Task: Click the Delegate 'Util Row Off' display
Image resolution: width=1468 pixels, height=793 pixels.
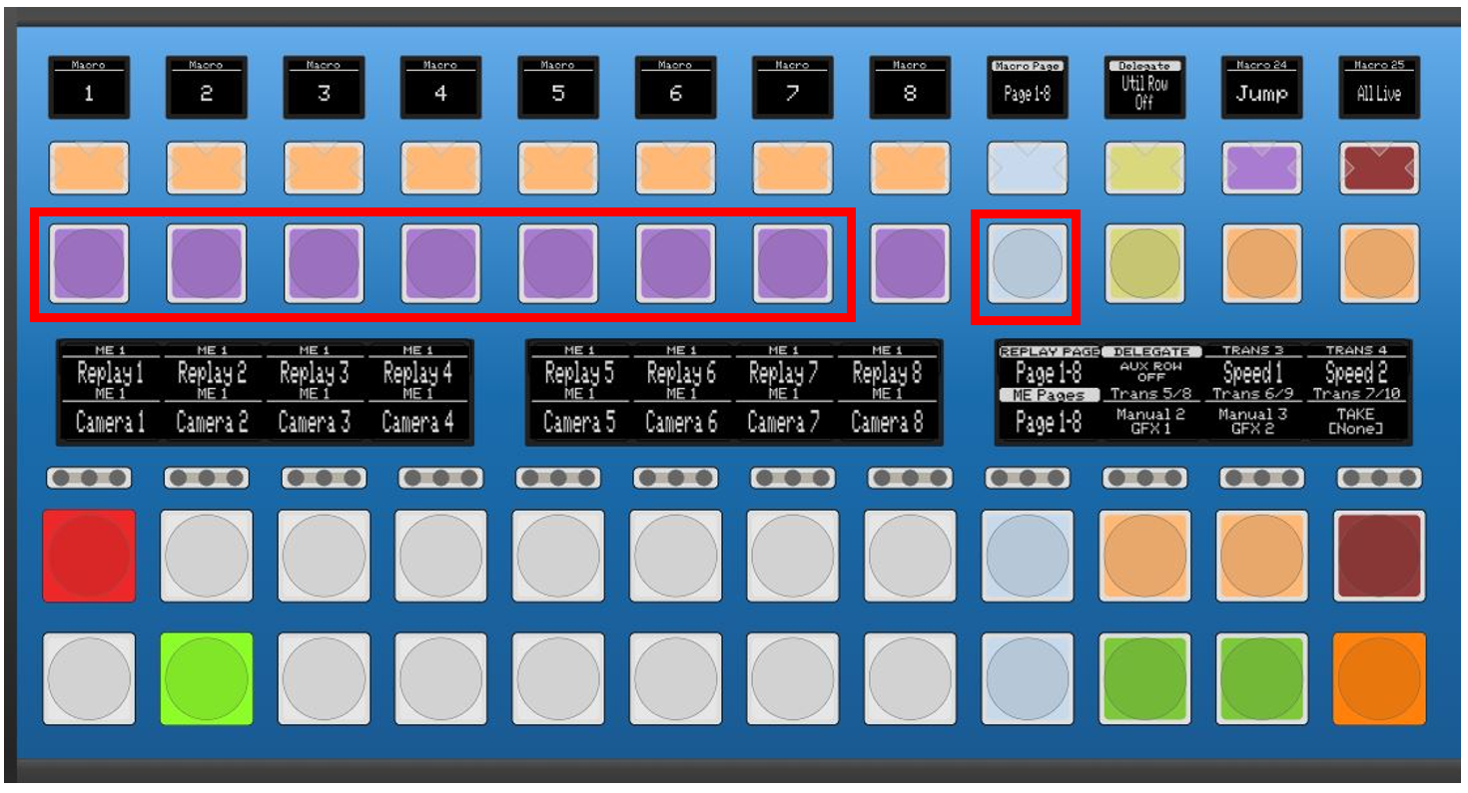Action: point(1144,88)
